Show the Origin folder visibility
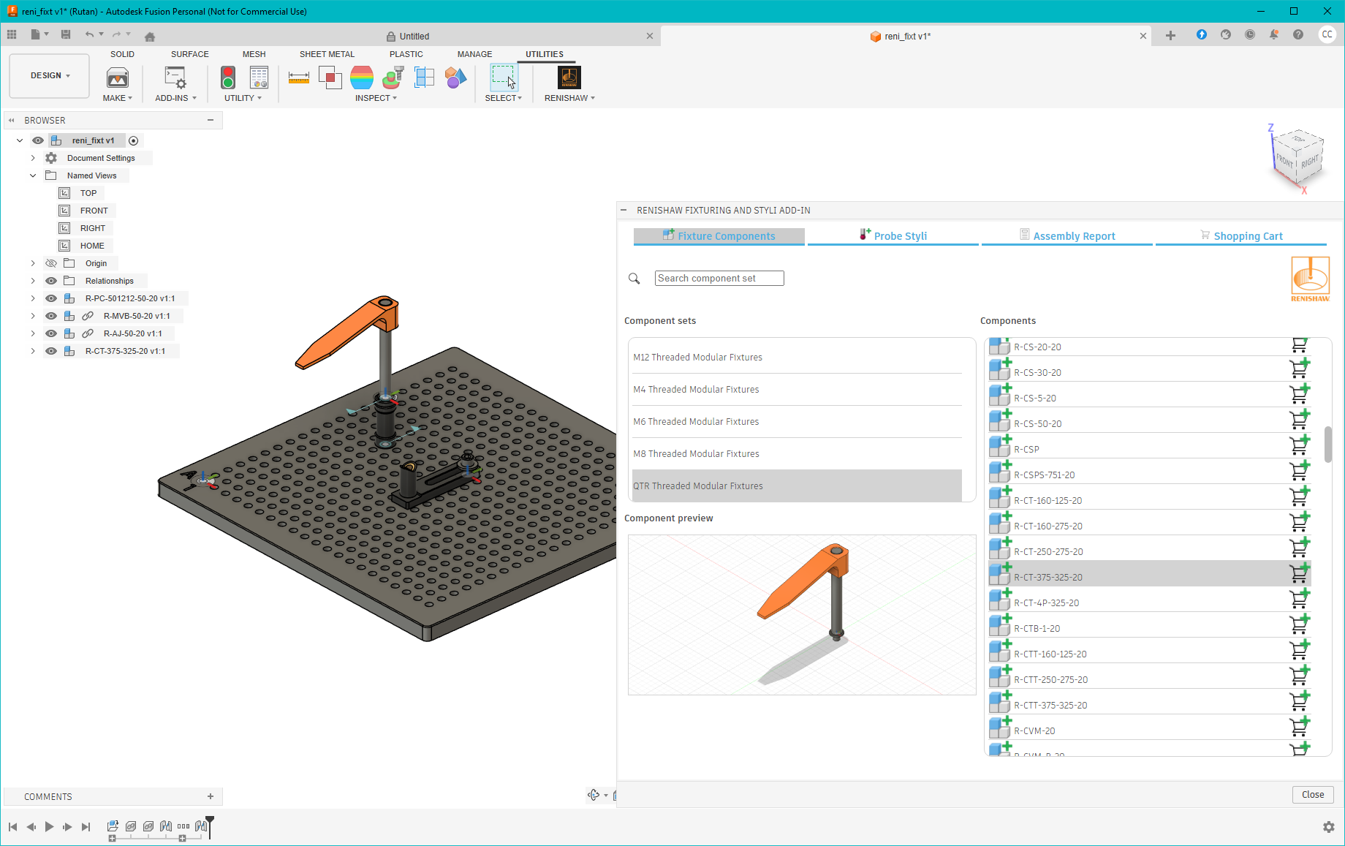This screenshot has width=1345, height=846. point(51,263)
